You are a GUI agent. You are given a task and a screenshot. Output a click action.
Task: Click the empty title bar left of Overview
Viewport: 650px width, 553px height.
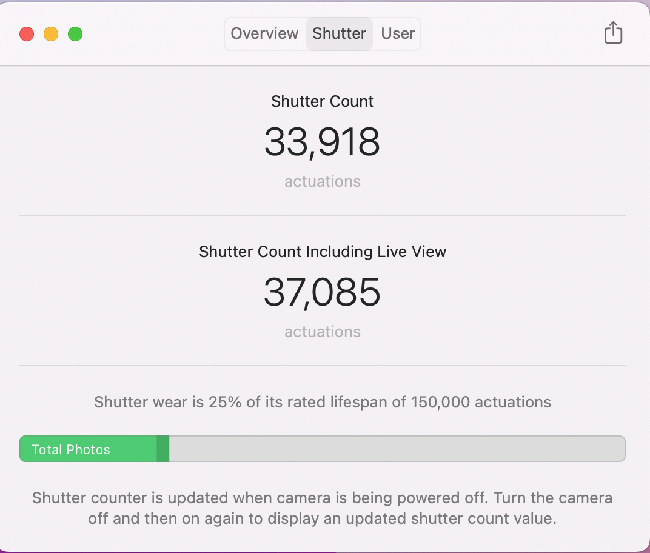(152, 33)
